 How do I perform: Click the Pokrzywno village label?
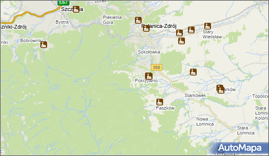(x=146, y=81)
